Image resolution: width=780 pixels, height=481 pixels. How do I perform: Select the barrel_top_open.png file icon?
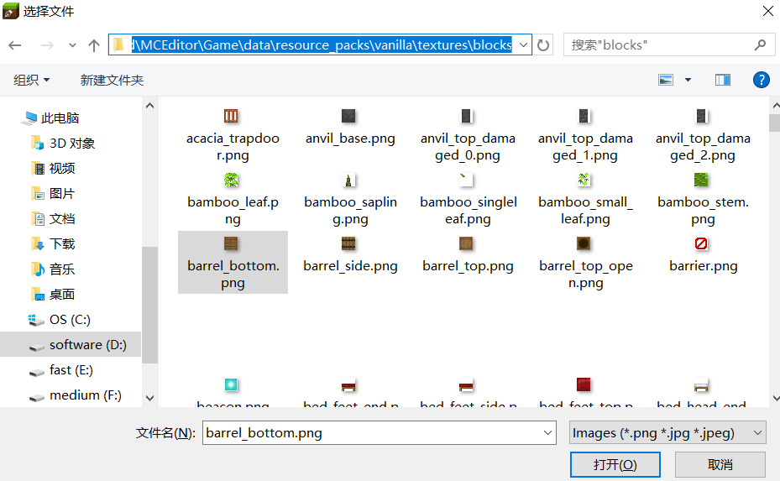point(584,243)
